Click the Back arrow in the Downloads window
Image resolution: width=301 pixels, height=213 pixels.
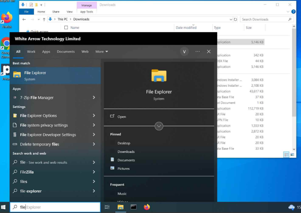tap(24, 19)
